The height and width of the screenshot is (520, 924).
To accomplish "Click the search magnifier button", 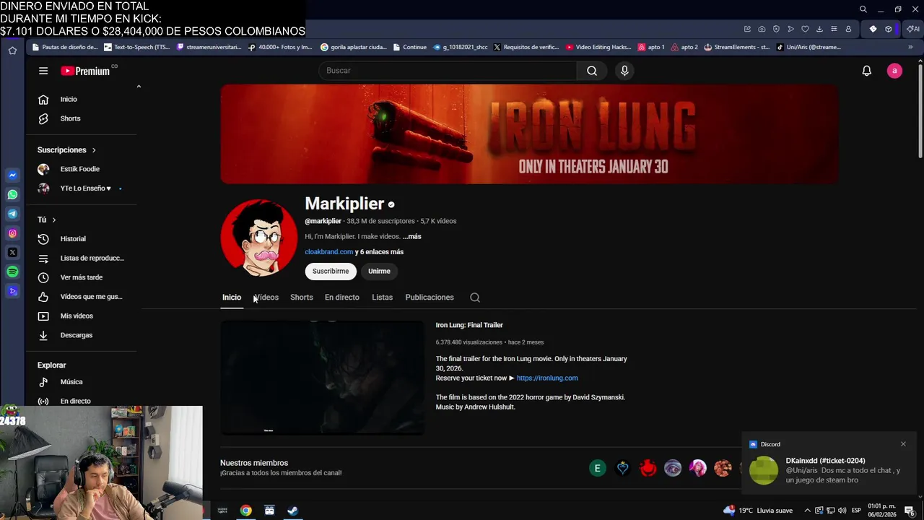I will pos(592,71).
